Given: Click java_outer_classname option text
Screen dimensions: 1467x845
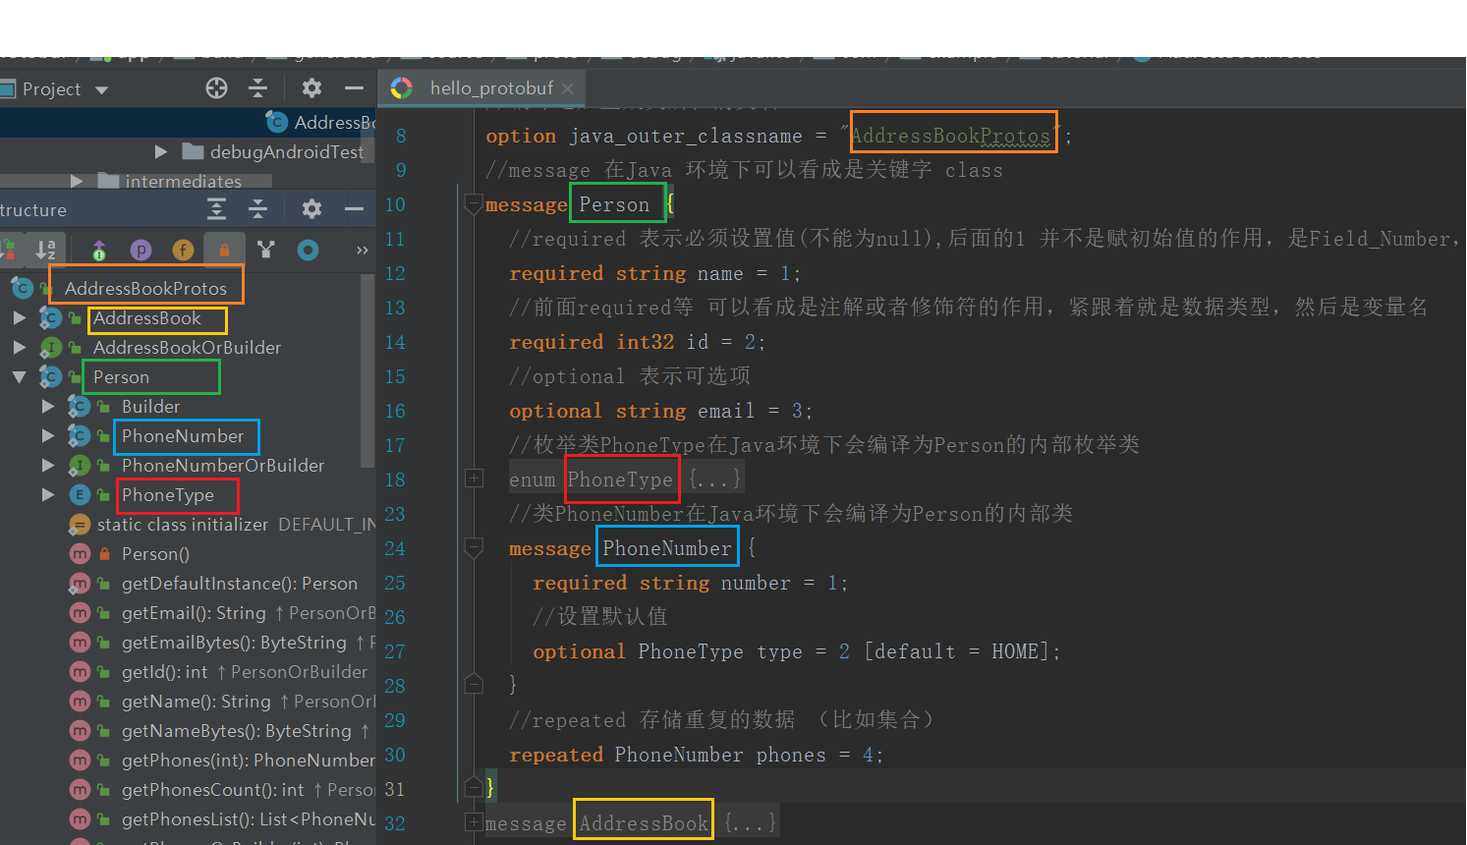Looking at the screenshot, I should point(686,136).
